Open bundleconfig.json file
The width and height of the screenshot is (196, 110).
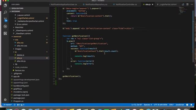(x=21, y=86)
